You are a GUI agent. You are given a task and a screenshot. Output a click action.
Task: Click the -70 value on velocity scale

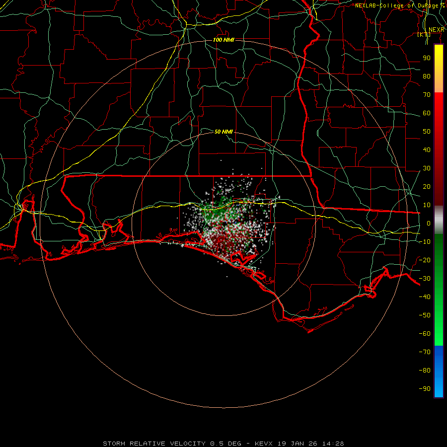coord(425,352)
